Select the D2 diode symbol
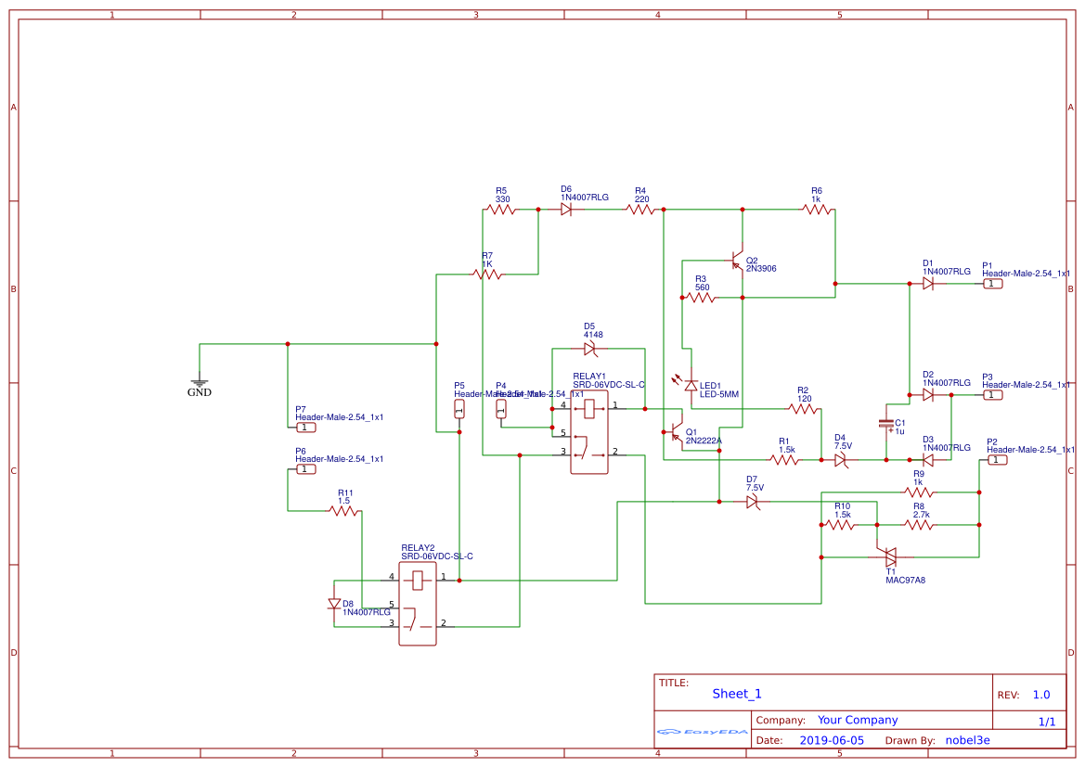 pos(928,395)
